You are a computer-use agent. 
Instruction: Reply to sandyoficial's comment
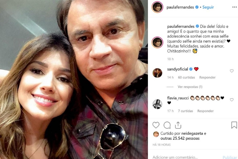(x=207, y=77)
